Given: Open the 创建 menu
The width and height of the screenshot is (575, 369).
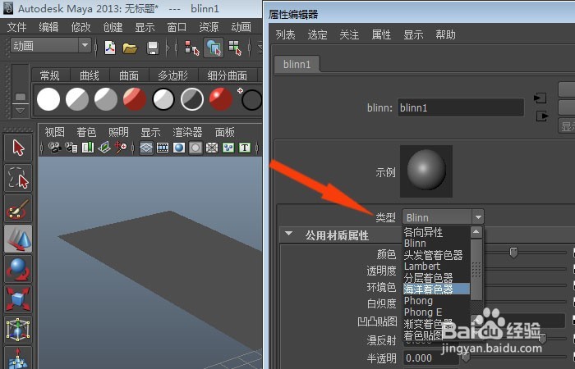Looking at the screenshot, I should (x=113, y=27).
